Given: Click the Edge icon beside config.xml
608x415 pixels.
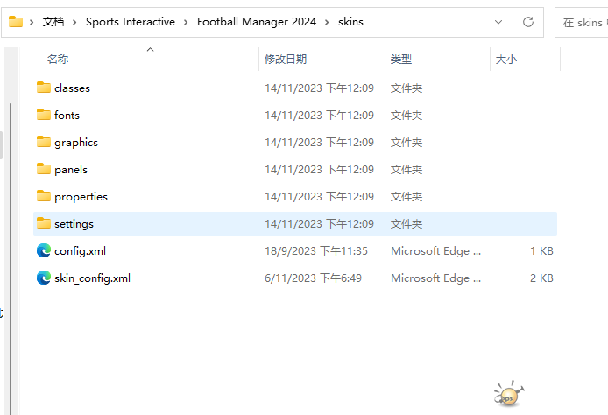Looking at the screenshot, I should click(x=44, y=250).
